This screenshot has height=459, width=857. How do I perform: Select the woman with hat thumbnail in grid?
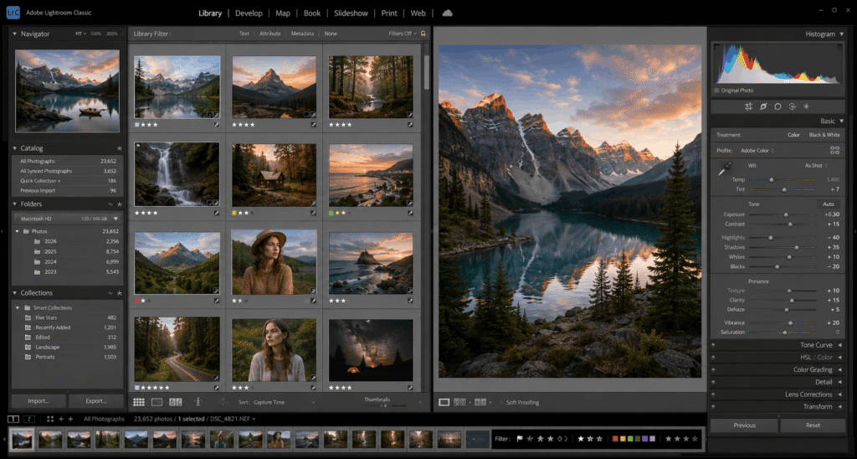274,262
